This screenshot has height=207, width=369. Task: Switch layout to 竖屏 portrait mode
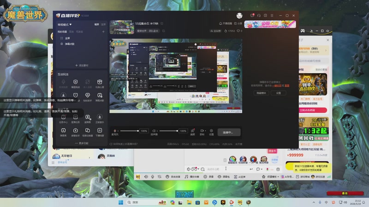point(103,24)
